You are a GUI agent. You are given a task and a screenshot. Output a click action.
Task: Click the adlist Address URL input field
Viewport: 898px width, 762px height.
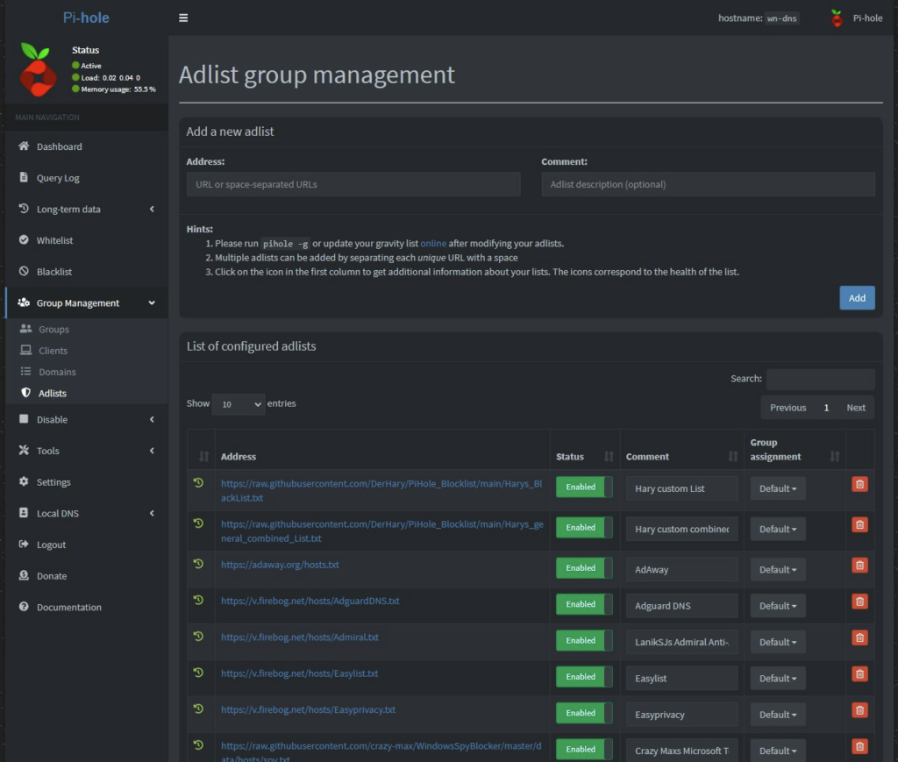coord(353,184)
